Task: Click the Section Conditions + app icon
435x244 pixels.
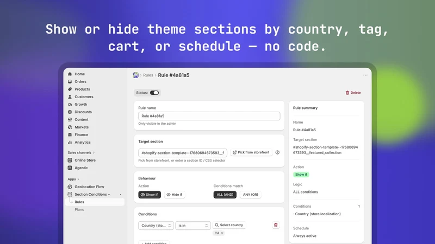Action: click(70, 194)
